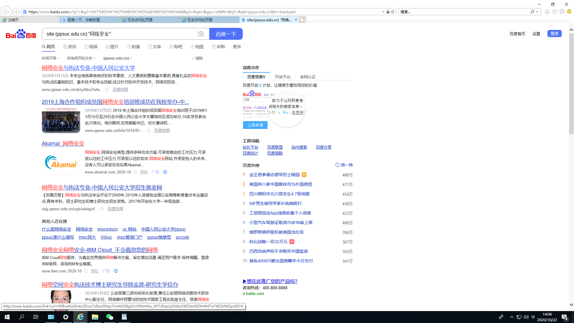Click the 百度一下 search button

click(x=226, y=34)
